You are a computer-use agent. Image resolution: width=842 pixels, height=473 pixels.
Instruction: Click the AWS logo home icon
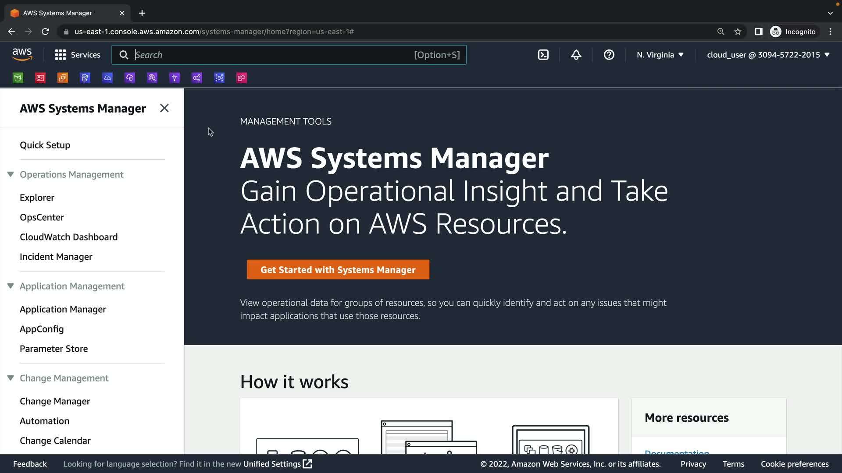tap(22, 55)
